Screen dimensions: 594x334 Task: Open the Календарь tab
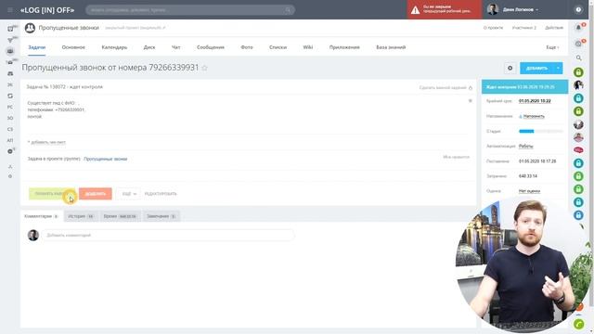tap(114, 47)
